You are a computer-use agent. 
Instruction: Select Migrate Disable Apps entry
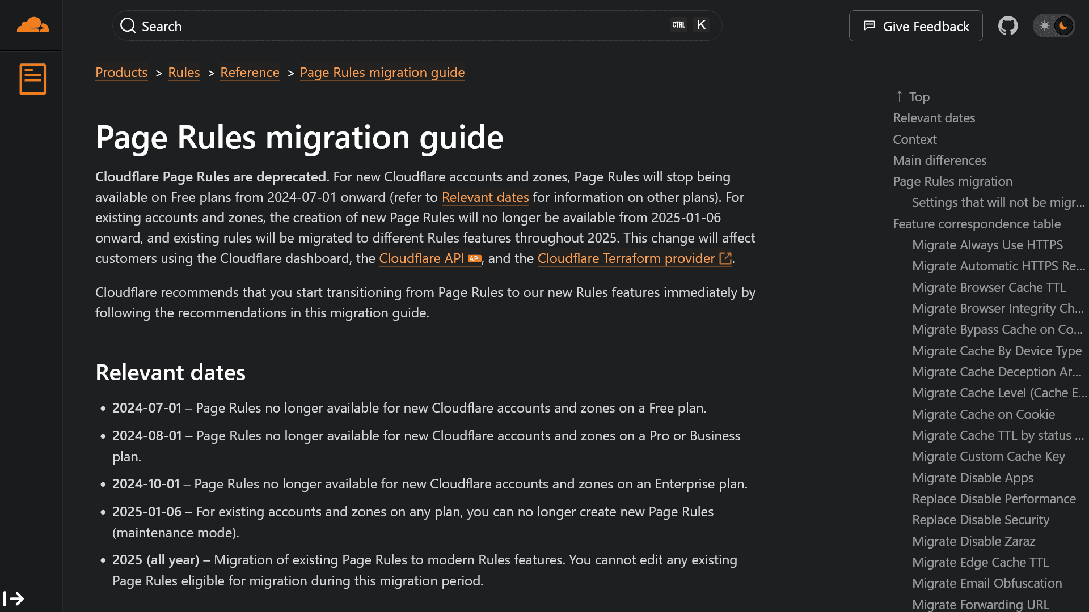click(x=973, y=478)
